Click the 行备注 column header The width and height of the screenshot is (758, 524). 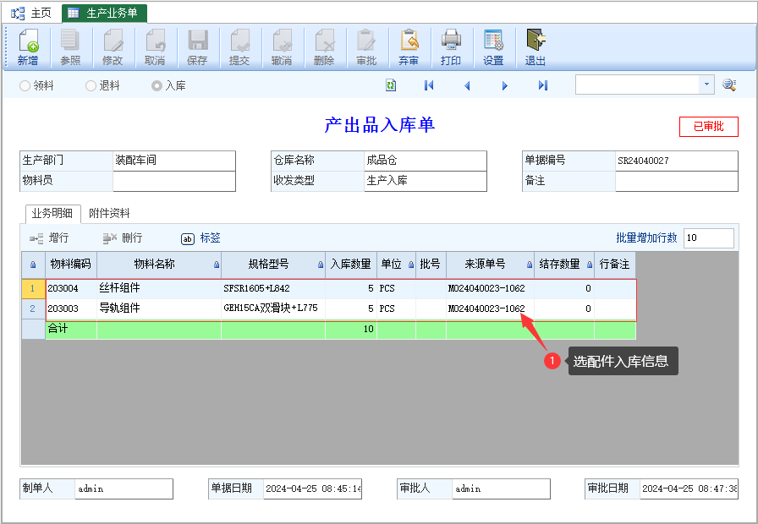[x=614, y=265]
